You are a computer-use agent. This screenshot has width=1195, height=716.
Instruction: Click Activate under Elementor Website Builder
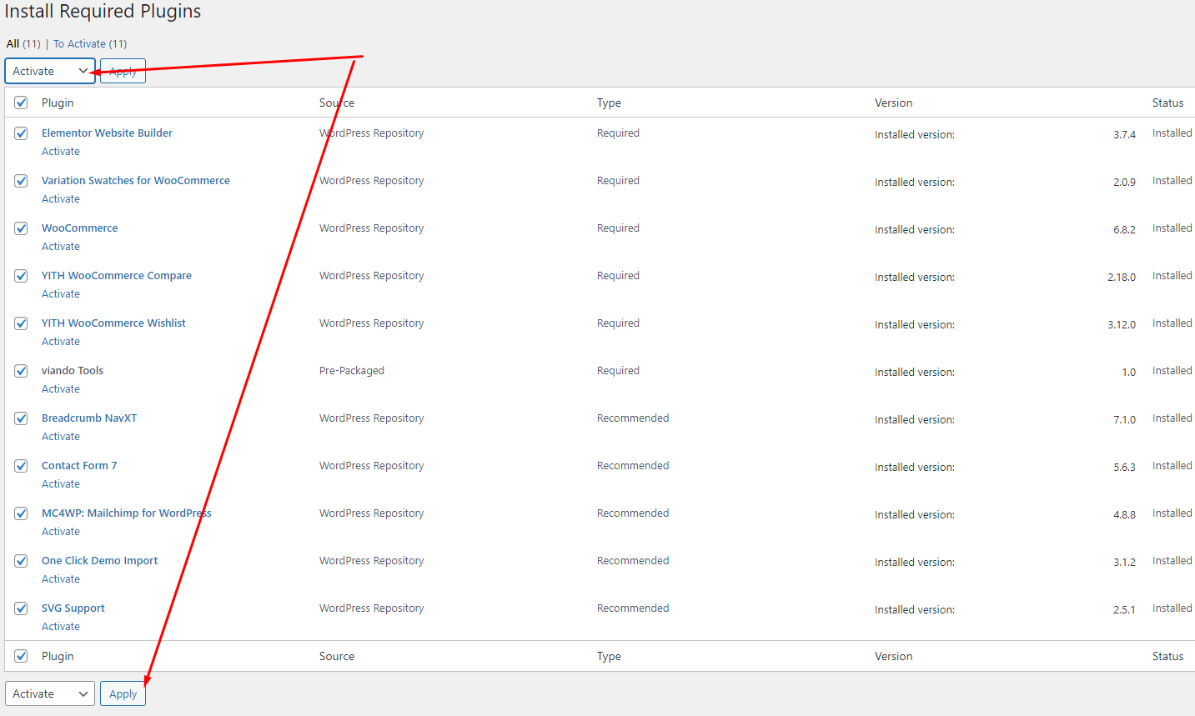point(61,152)
